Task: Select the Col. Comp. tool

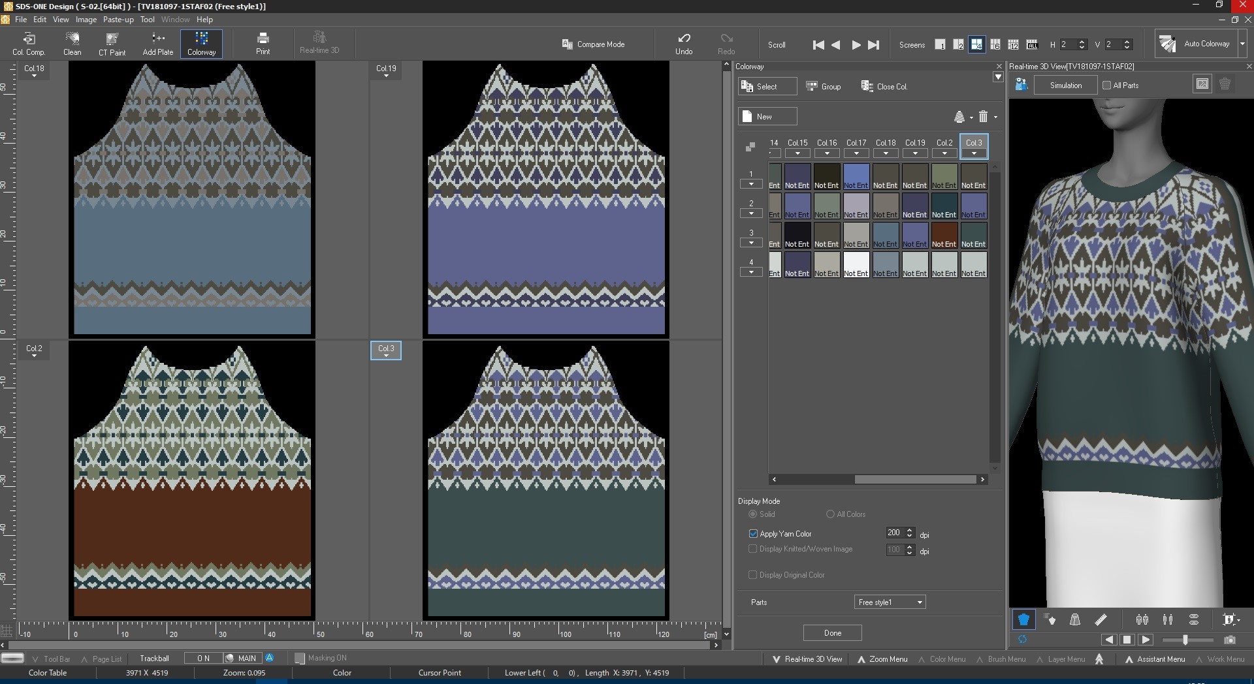Action: pos(29,43)
